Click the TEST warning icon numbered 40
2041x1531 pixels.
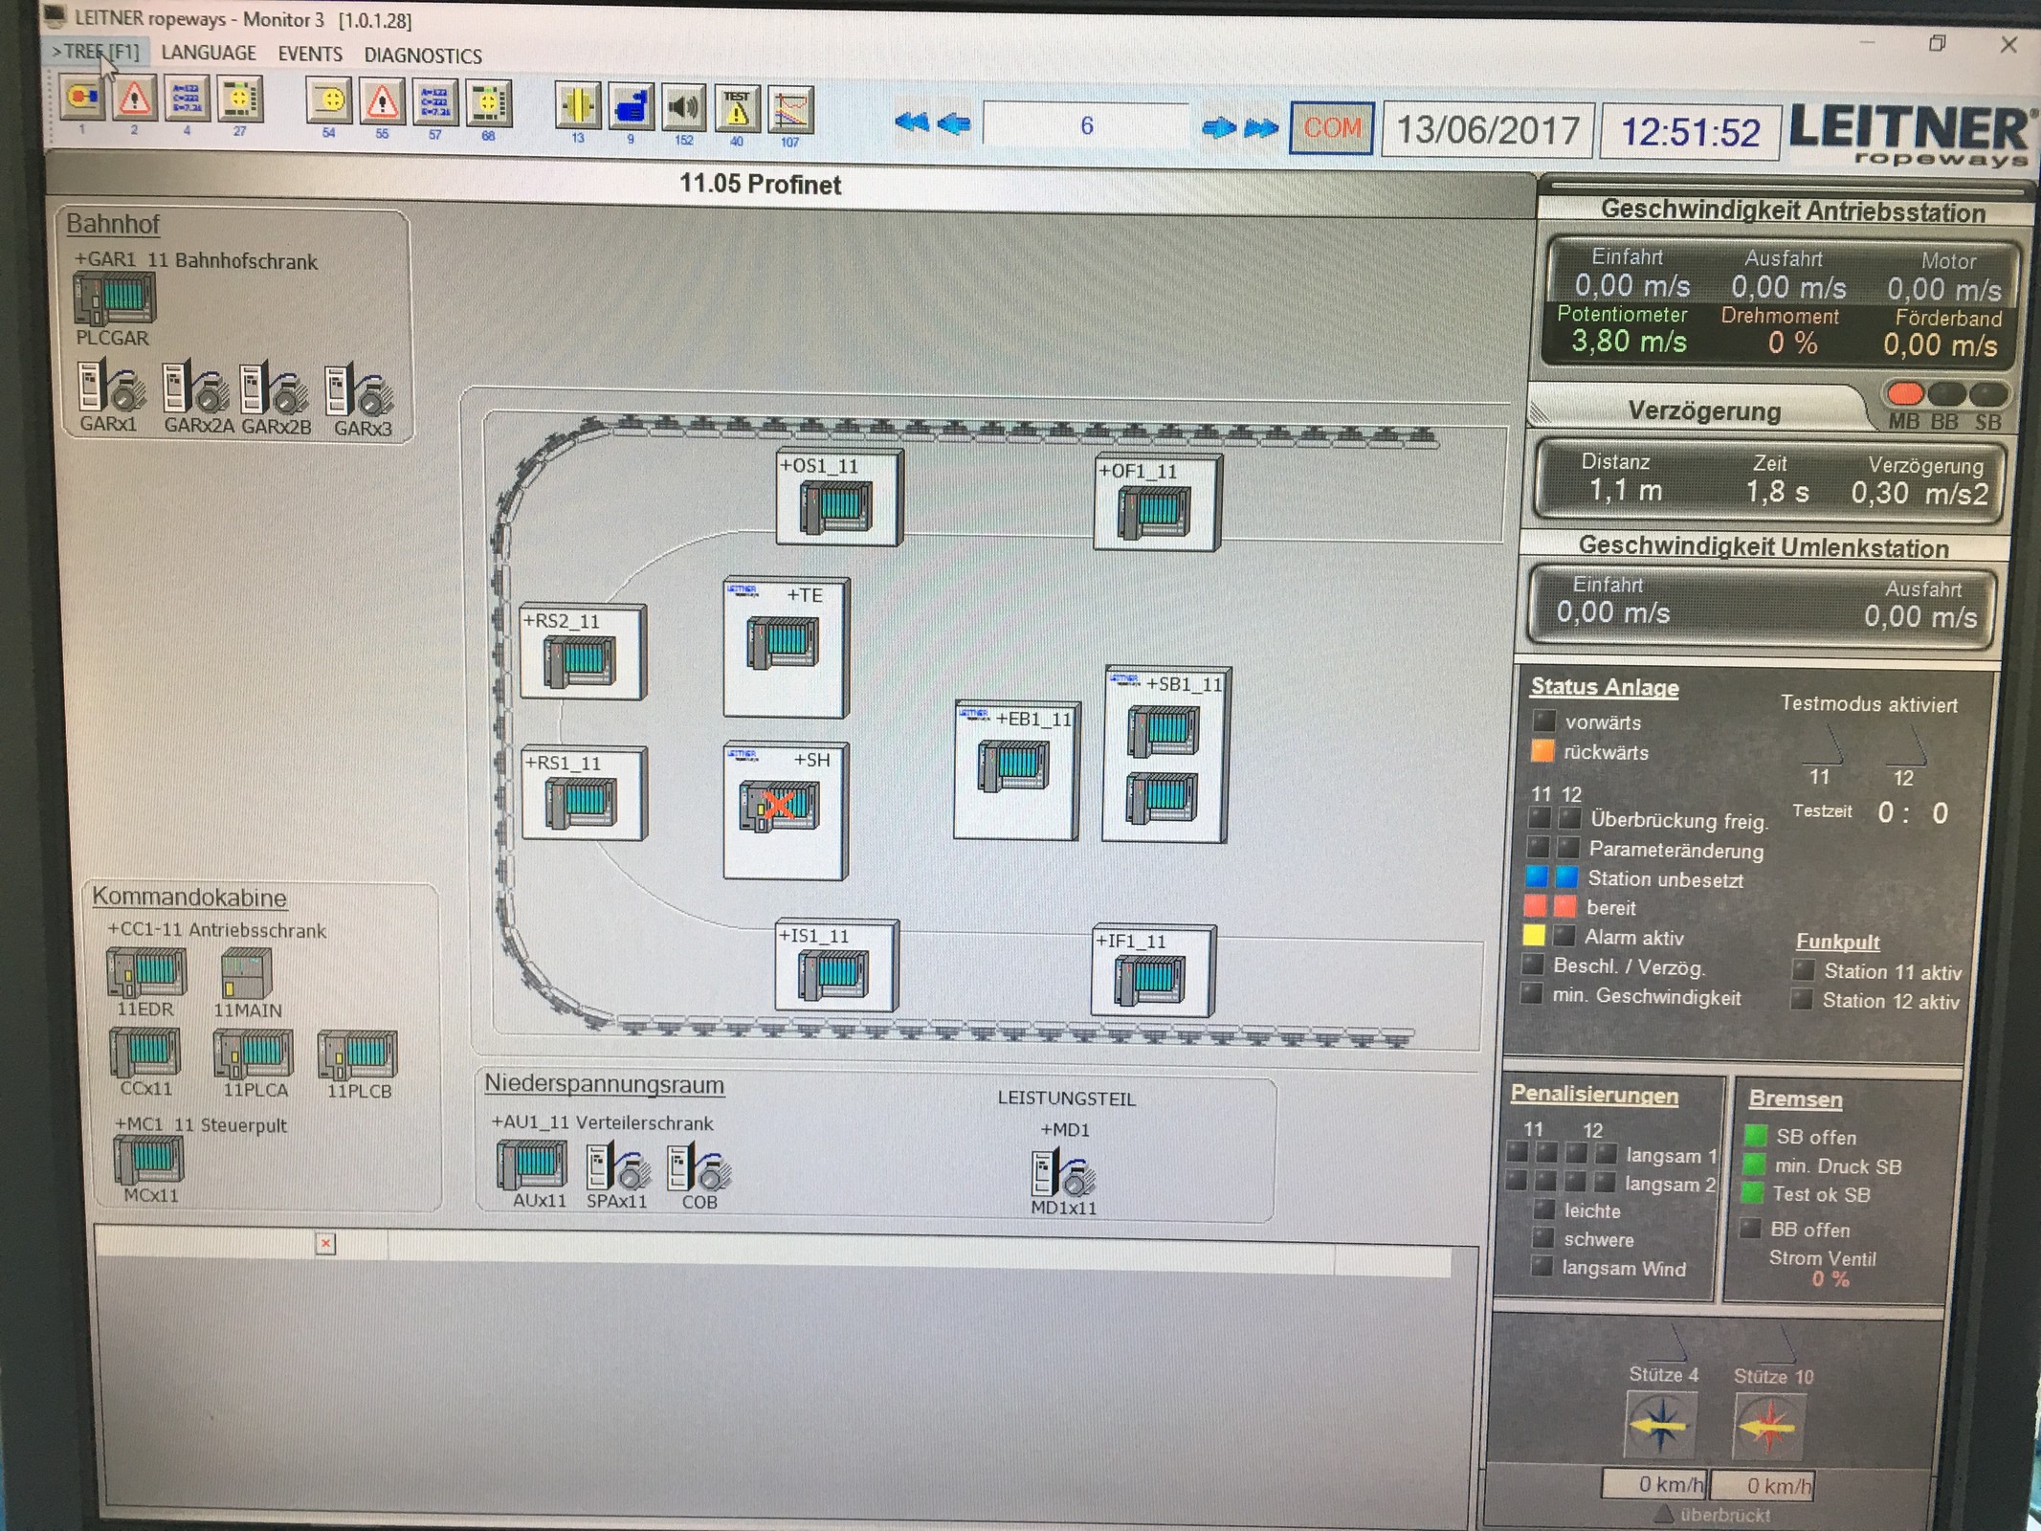736,109
